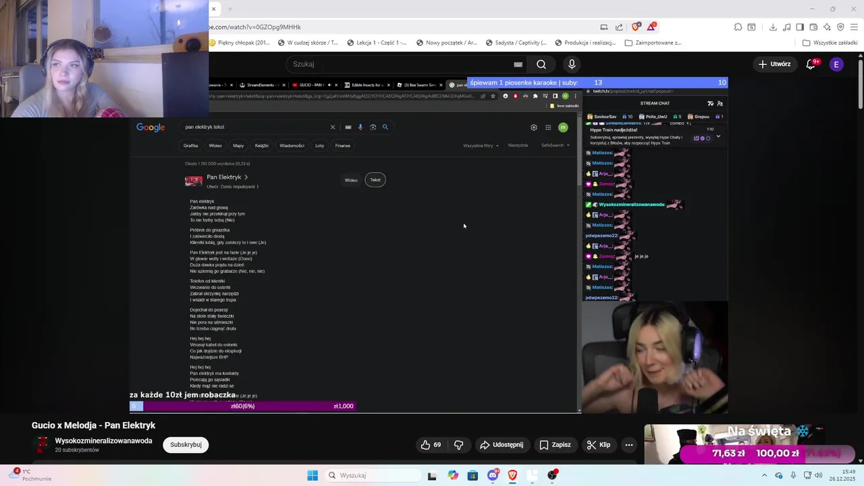Click the Klip button
The height and width of the screenshot is (486, 864).
coord(599,445)
